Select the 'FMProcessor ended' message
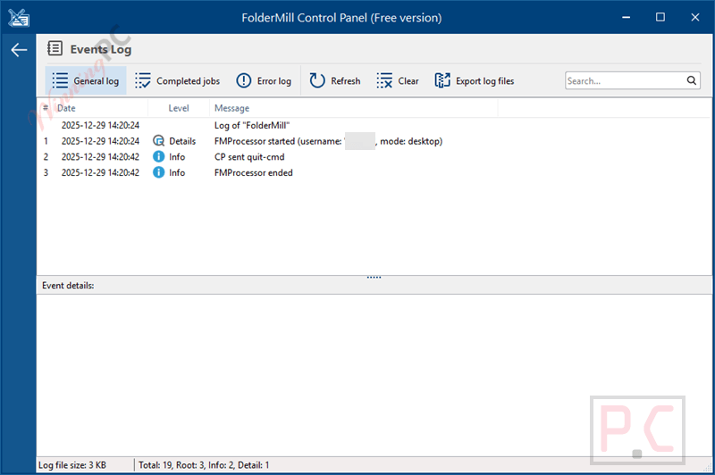The height and width of the screenshot is (475, 715). click(x=253, y=172)
